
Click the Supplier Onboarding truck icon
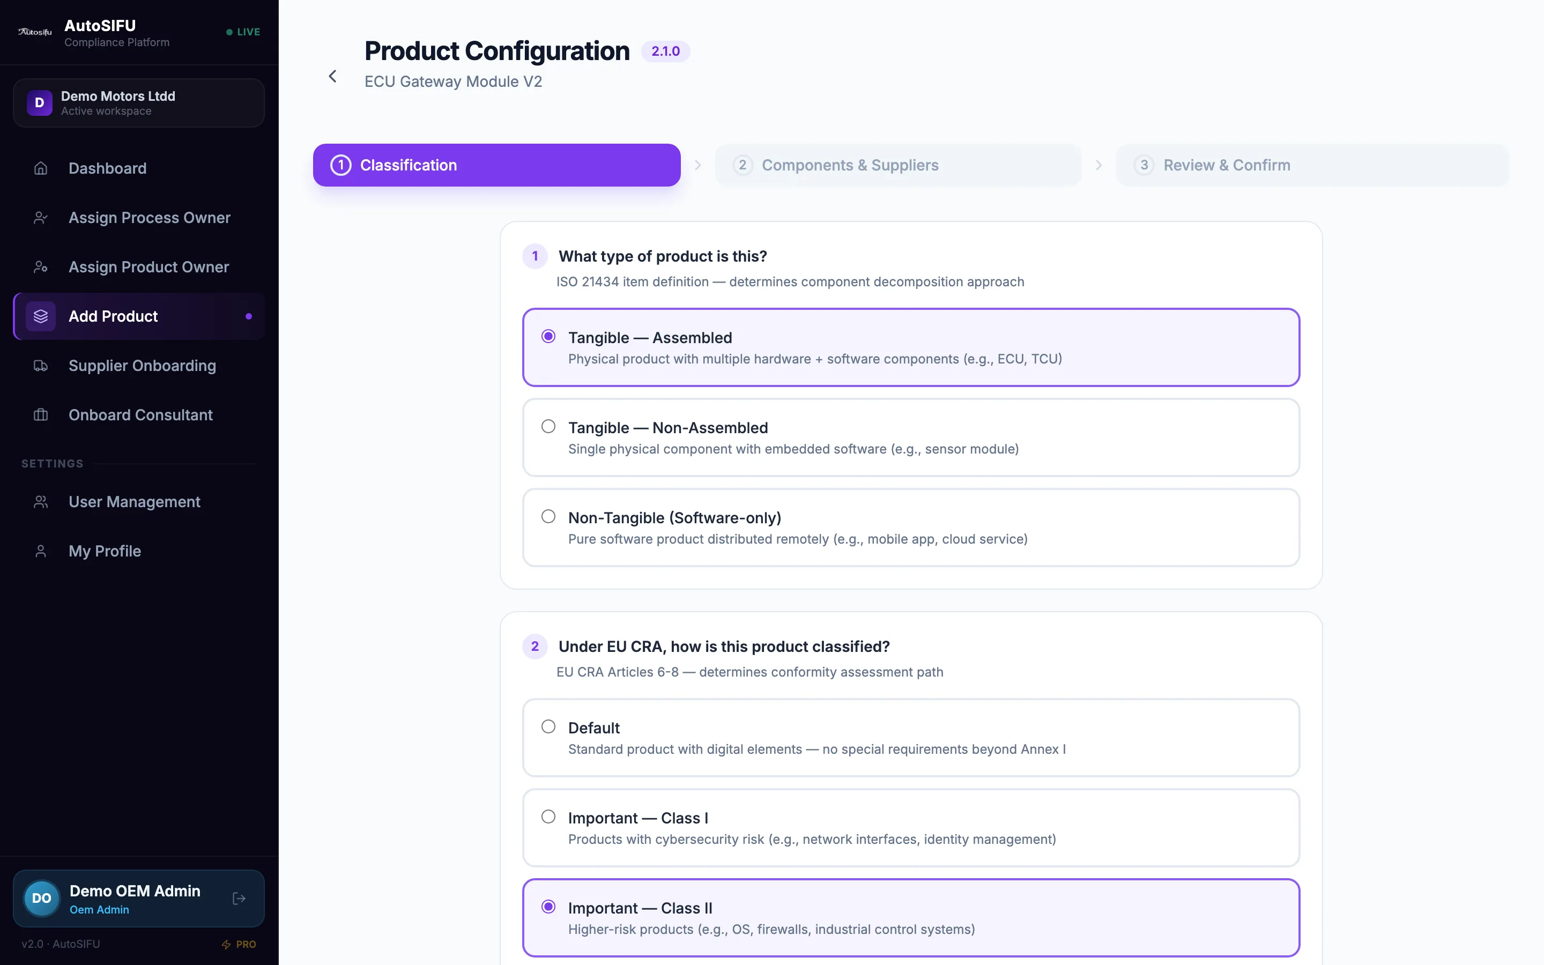[41, 366]
